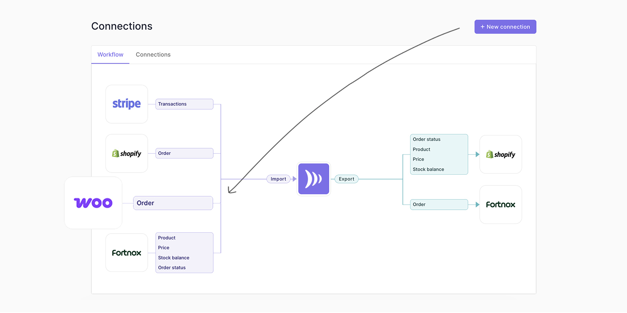
Task: Select the Fortnox source logo card
Action: click(127, 253)
